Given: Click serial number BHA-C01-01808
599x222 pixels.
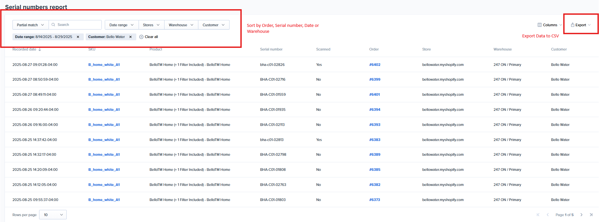Looking at the screenshot, I should (x=273, y=170).
